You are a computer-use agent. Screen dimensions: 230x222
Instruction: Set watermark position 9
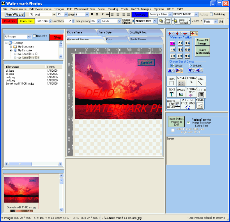point(188,56)
